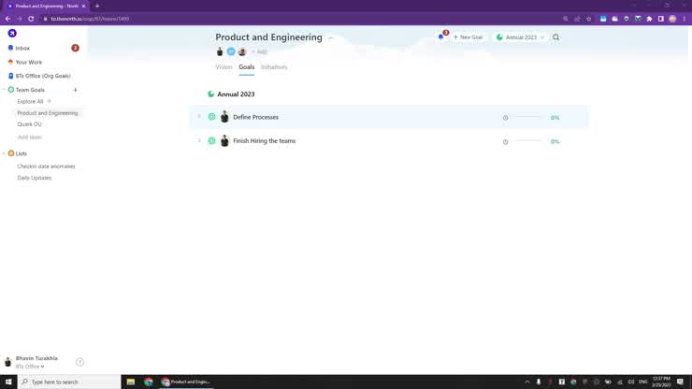
Task: Switch to the Vision tab
Action: pos(223,67)
